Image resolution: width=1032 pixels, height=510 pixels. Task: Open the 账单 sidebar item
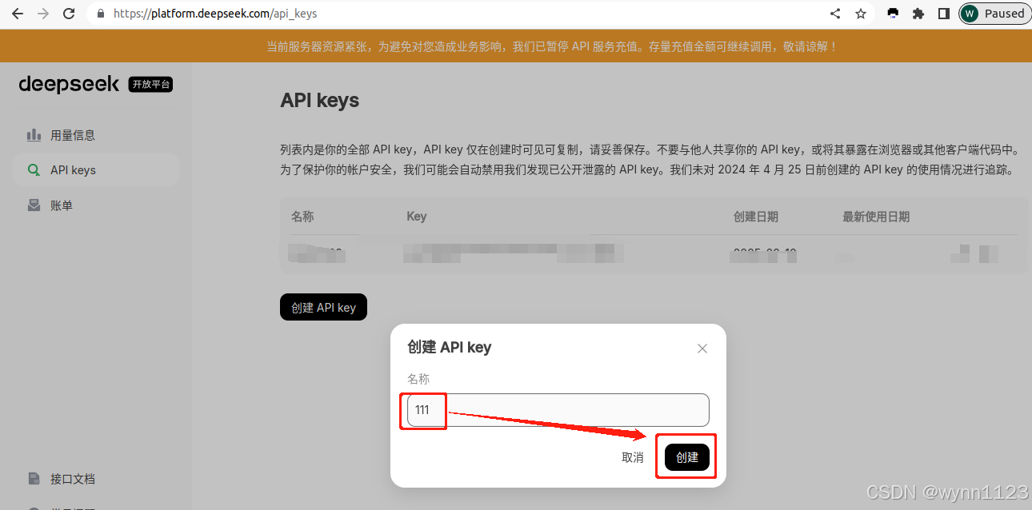coord(96,205)
